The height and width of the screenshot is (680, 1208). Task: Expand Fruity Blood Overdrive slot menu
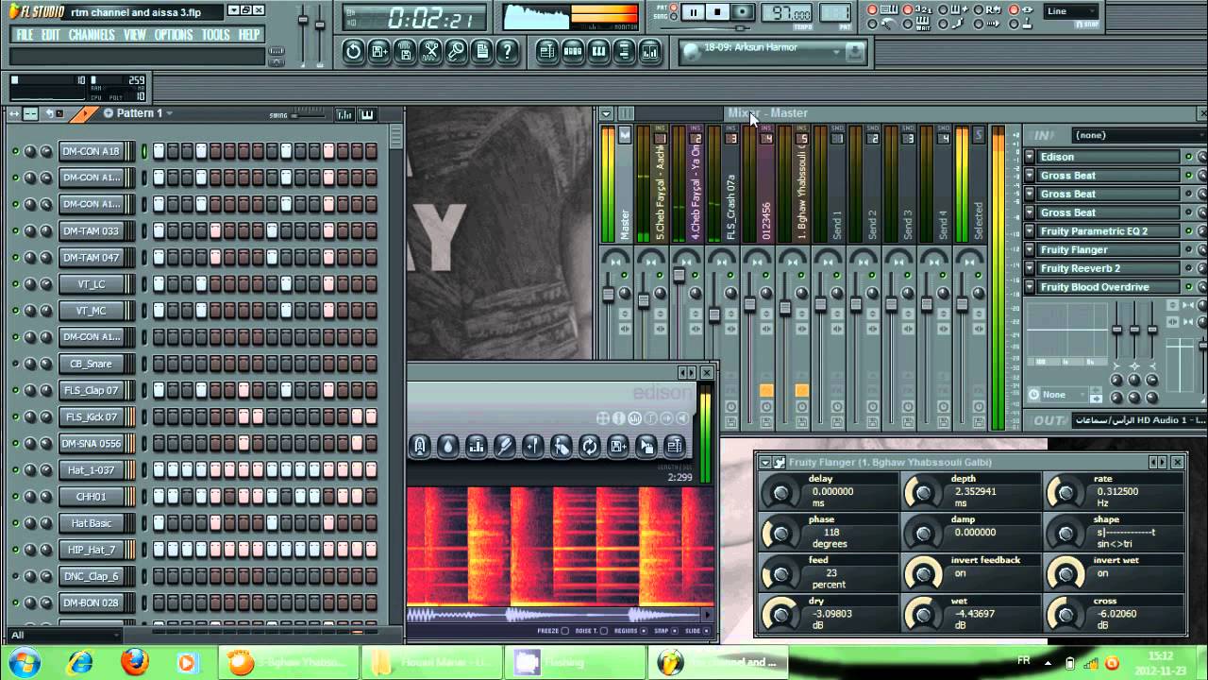point(1031,287)
